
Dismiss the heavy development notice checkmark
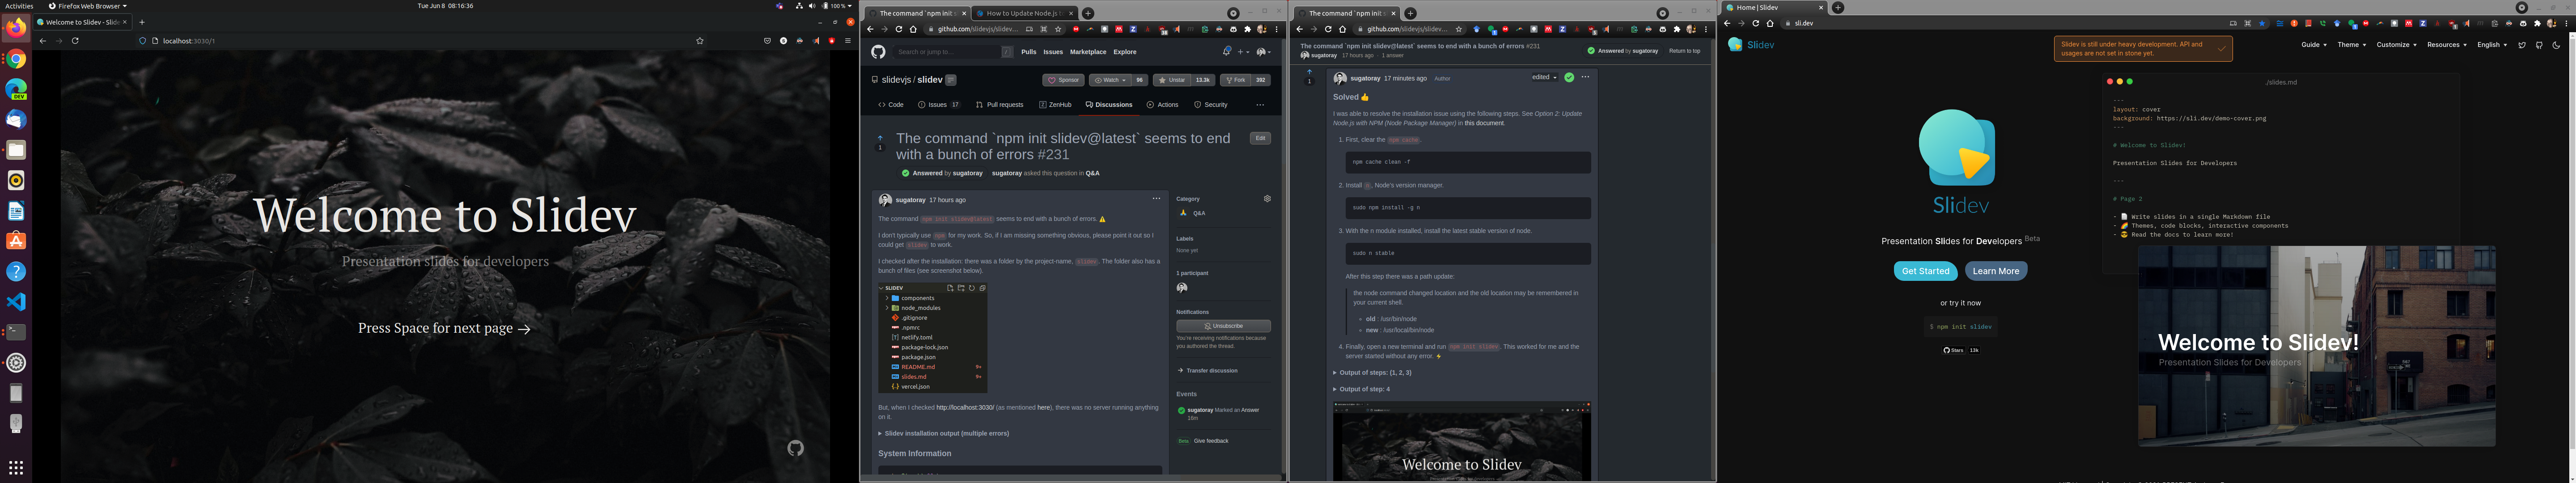coord(2221,49)
